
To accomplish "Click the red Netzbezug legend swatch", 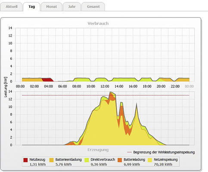I will (x=25, y=160).
